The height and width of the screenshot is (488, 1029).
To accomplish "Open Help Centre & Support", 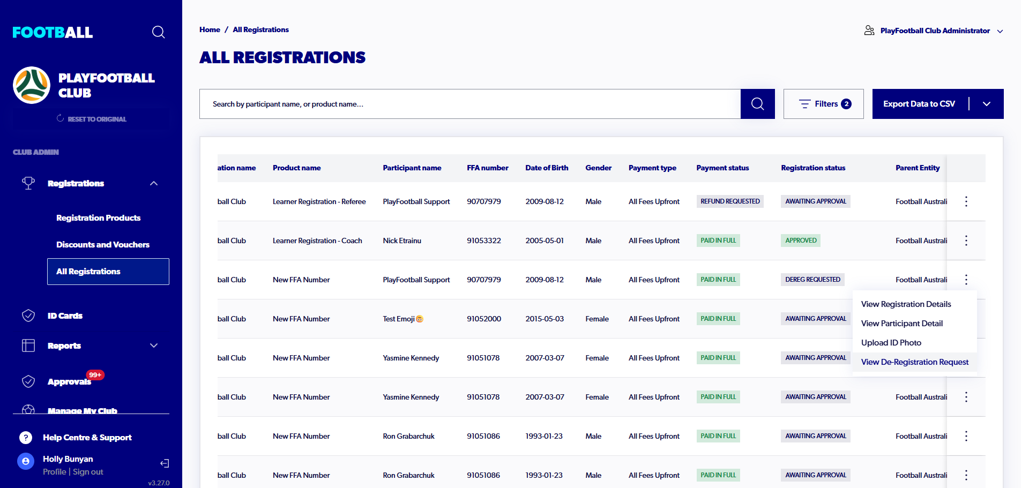I will point(87,438).
